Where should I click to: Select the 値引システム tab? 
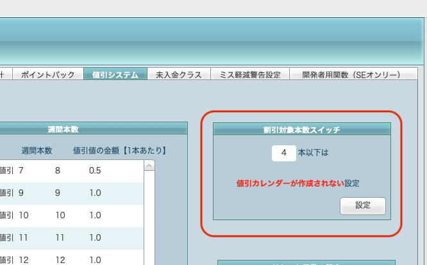pos(115,75)
